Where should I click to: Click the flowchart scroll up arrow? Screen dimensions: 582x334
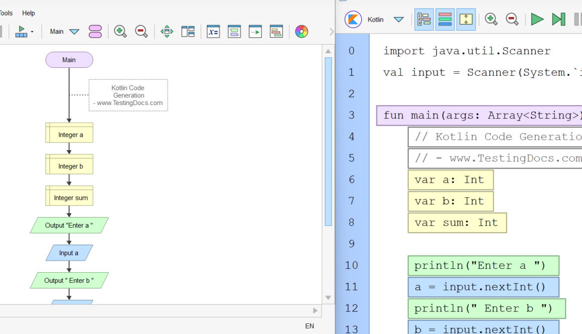coord(328,51)
